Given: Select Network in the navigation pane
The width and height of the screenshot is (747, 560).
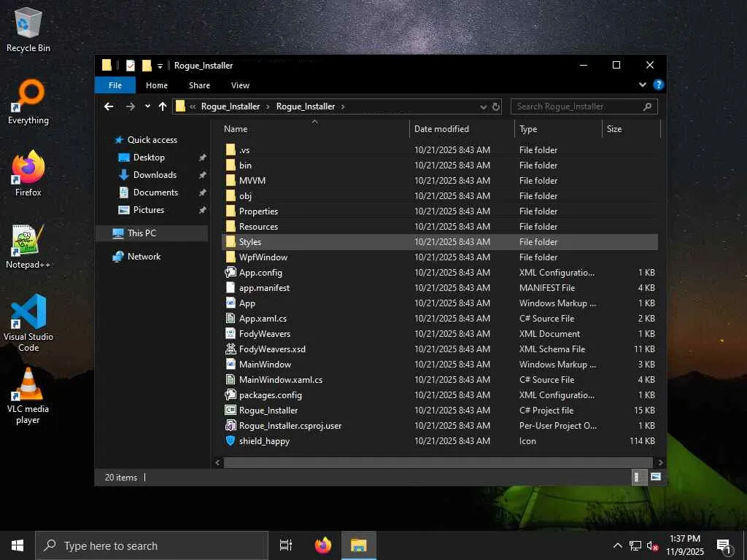Looking at the screenshot, I should coord(136,256).
